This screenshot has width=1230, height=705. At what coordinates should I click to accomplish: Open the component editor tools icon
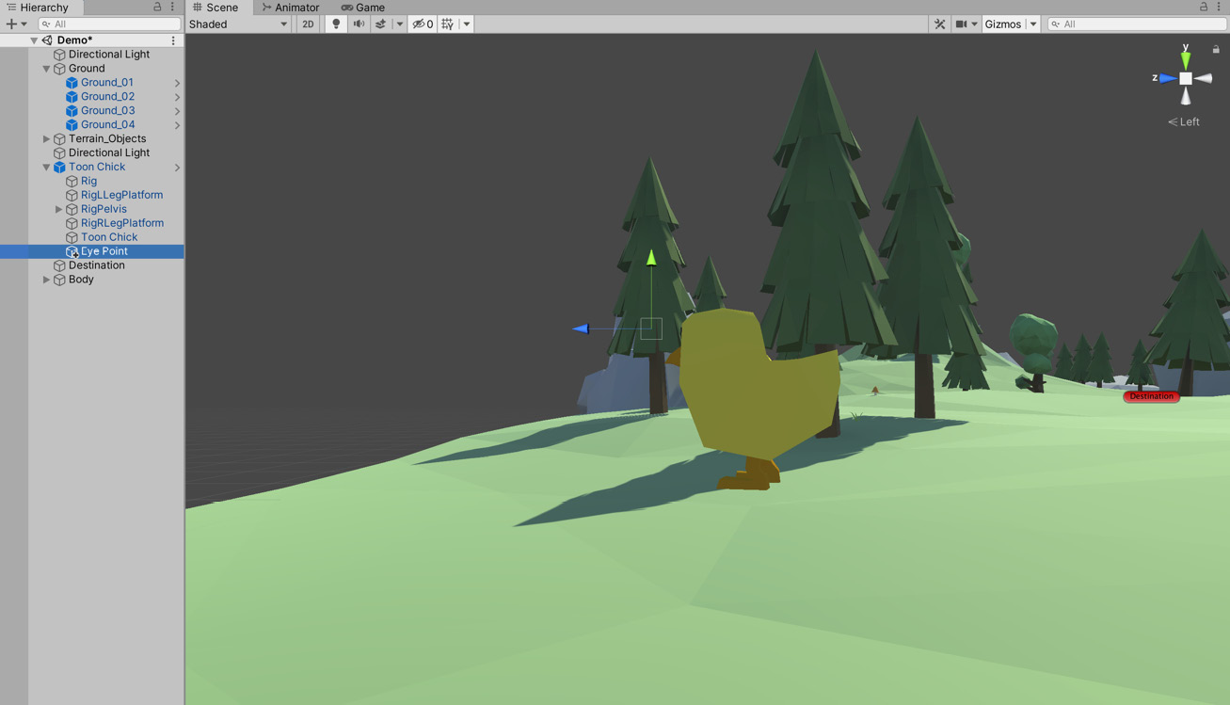939,24
